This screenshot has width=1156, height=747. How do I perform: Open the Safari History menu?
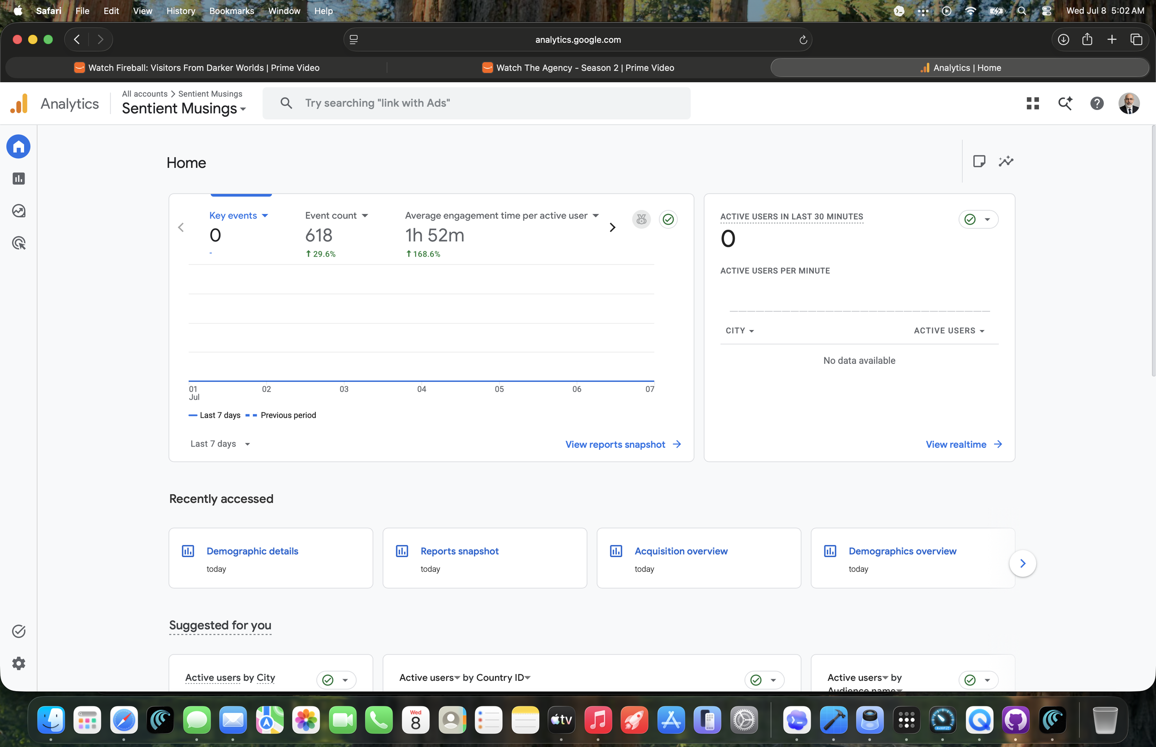click(x=180, y=11)
